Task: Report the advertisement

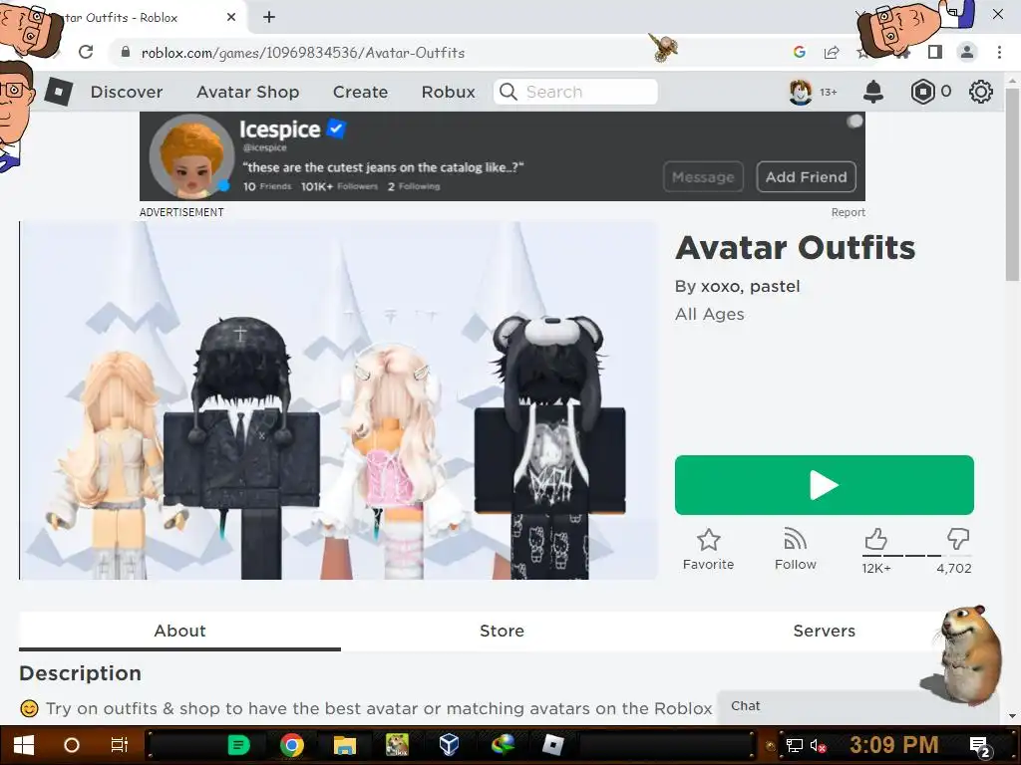Action: [848, 212]
